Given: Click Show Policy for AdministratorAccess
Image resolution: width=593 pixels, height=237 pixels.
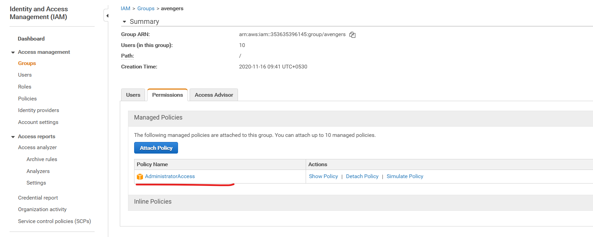Looking at the screenshot, I should pos(323,176).
